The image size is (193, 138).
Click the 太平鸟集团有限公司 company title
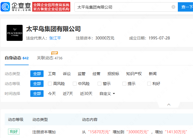coord(53,29)
